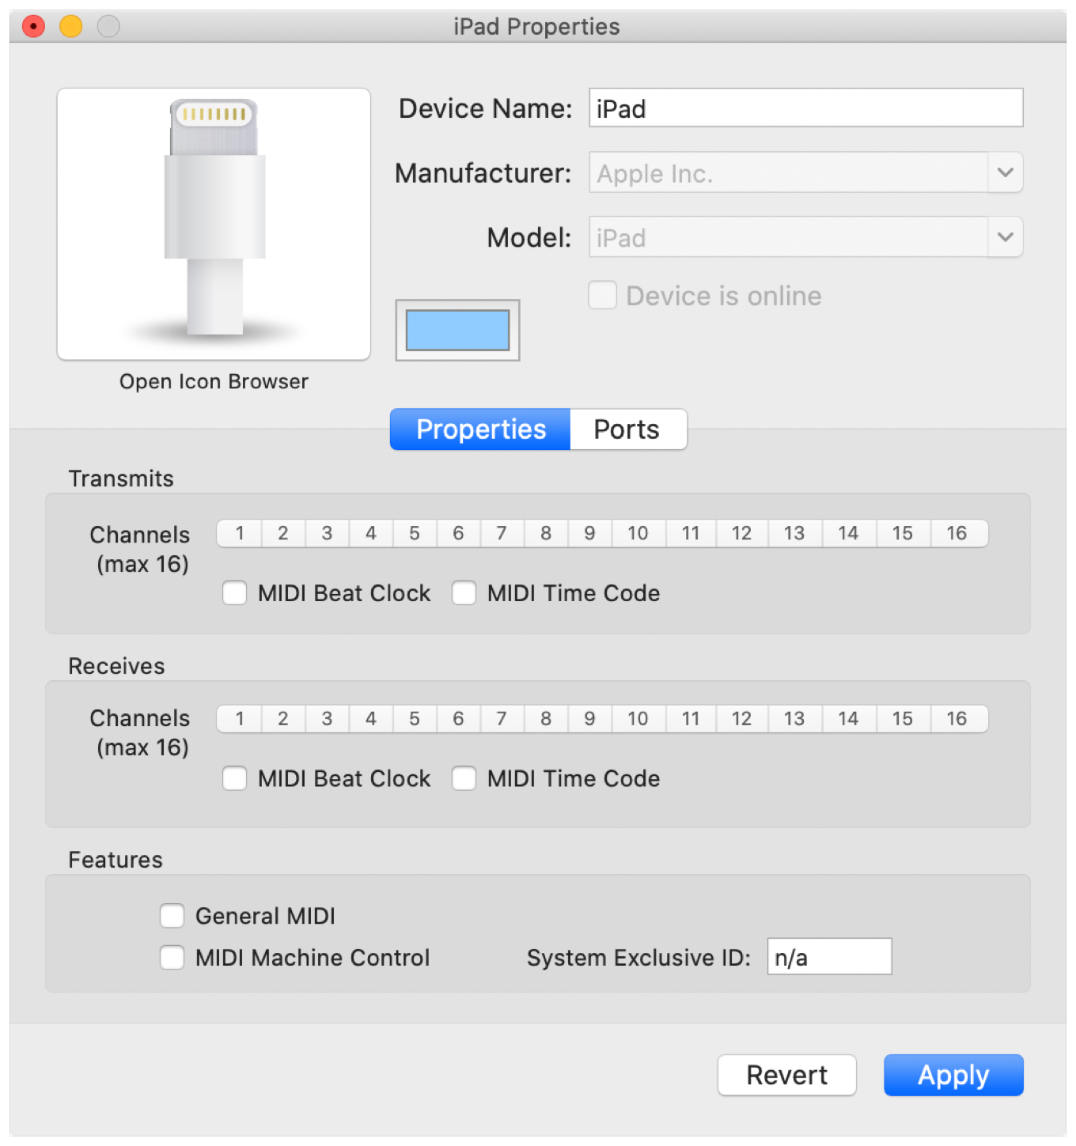Click the Manufacturer combo box field

coord(788,173)
